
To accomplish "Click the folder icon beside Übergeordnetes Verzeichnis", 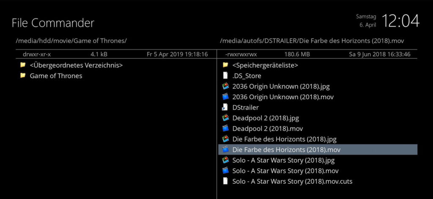I will (x=23, y=65).
